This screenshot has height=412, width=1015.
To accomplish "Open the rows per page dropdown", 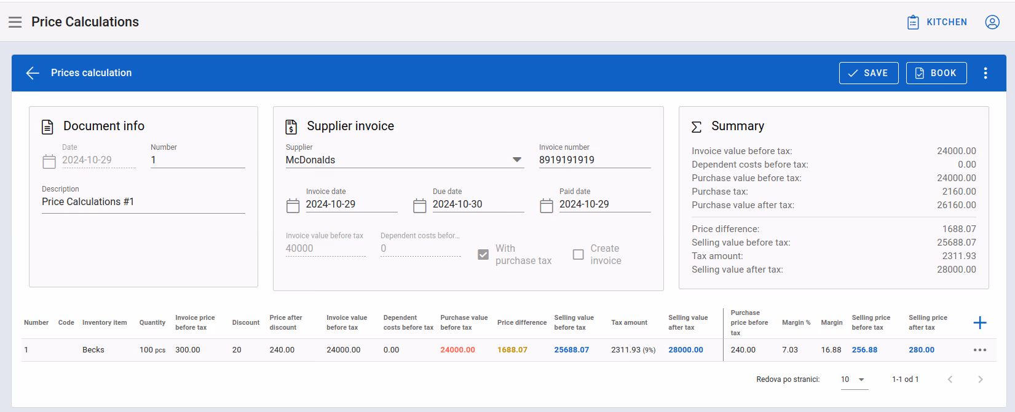I will tap(854, 379).
